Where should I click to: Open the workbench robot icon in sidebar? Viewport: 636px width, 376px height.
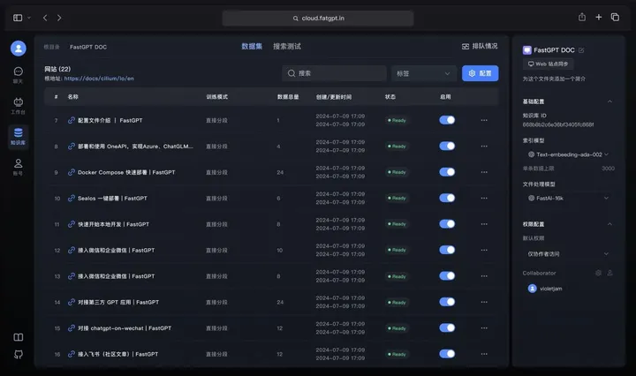19,102
